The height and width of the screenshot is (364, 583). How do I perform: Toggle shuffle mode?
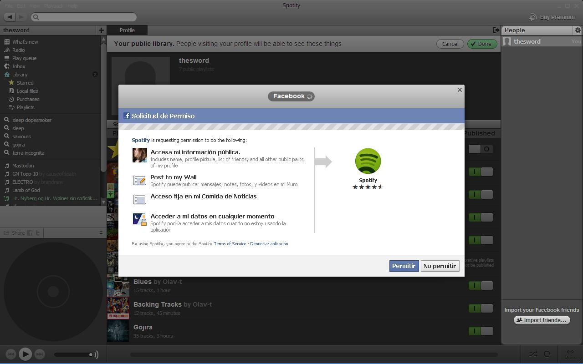point(533,354)
